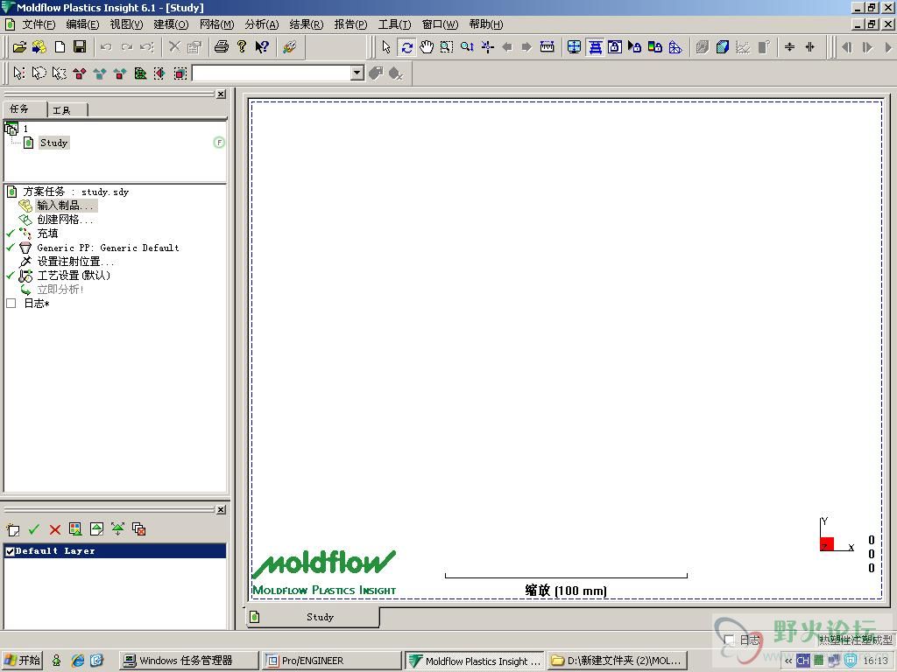
Task: Click the assign to layer icon
Action: [96, 529]
